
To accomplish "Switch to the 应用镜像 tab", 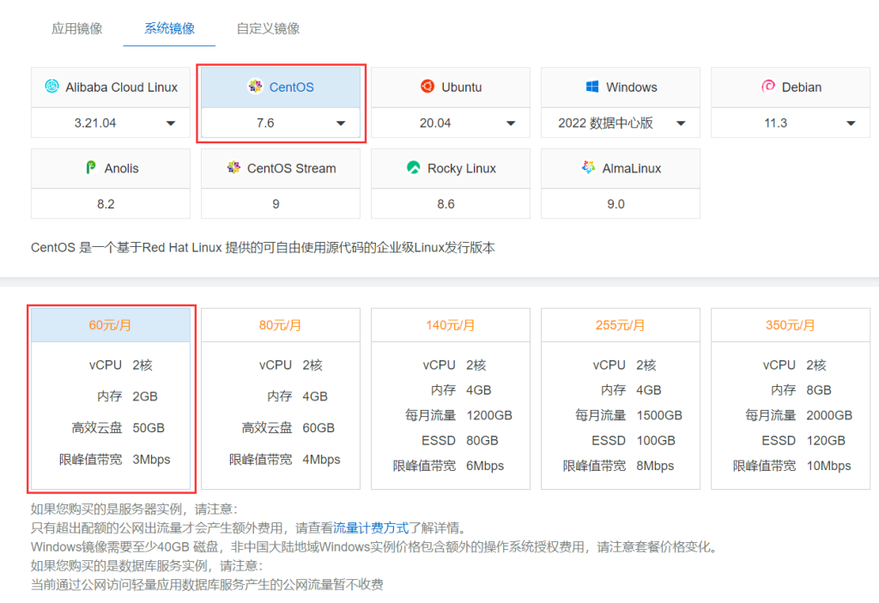I will [x=77, y=28].
